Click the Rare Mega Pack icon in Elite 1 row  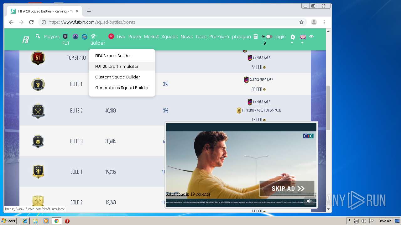click(246, 80)
